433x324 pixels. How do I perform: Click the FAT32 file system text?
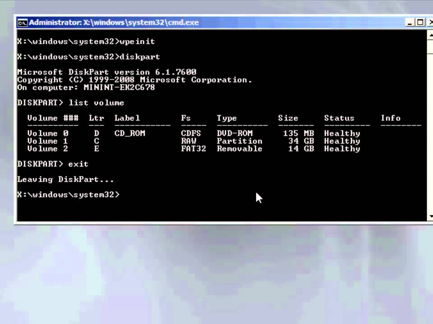coord(193,149)
